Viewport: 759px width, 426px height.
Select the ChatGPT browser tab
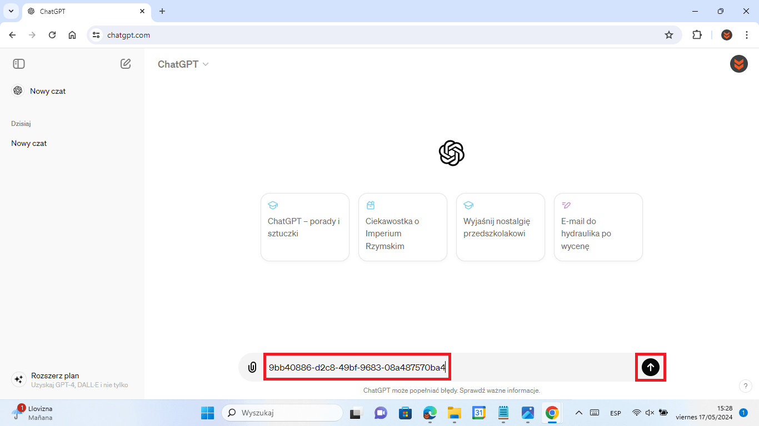(x=86, y=11)
